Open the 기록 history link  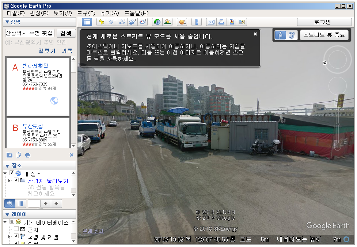pyautogui.click(x=67, y=51)
